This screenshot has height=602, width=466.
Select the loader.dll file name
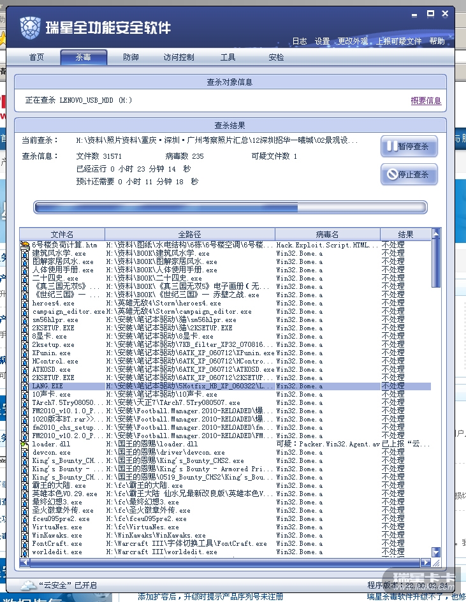(x=51, y=444)
